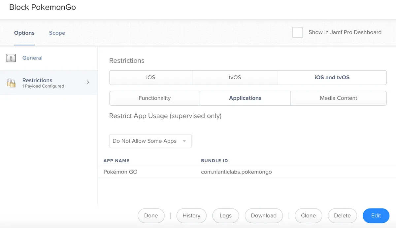Image resolution: width=396 pixels, height=228 pixels.
Task: Edit the Block PokemonGo profile
Action: pyautogui.click(x=376, y=215)
